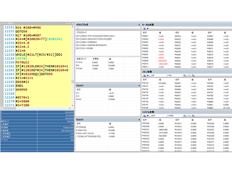The image size is (232, 174).
Task: Click the Common Variables clear icon with red X
Action: click(x=193, y=76)
